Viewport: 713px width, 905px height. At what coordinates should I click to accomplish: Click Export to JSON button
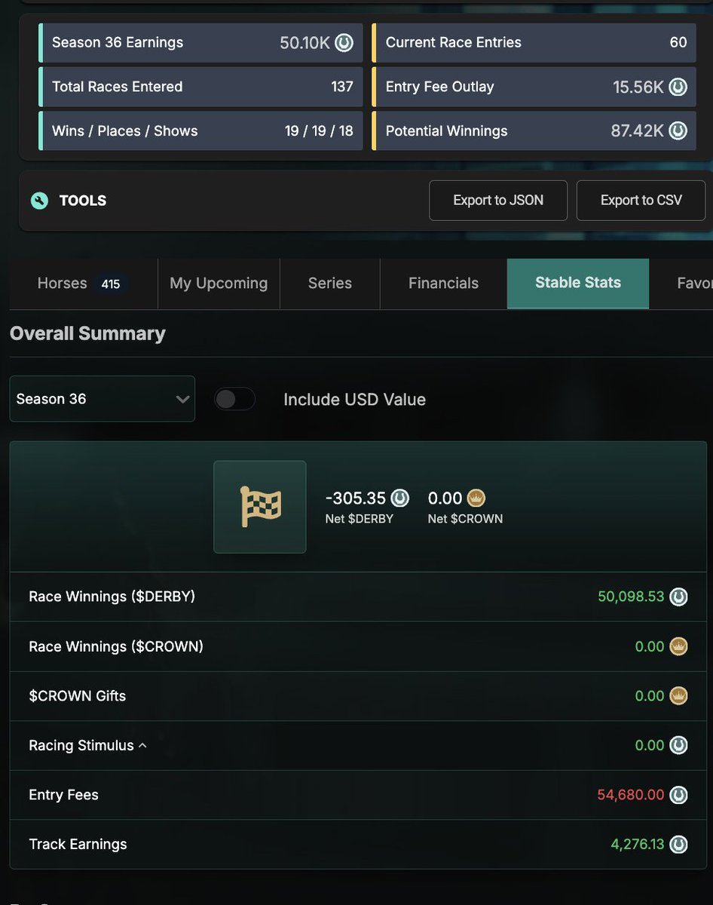pyautogui.click(x=498, y=201)
